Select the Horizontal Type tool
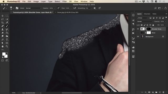 coord(7,40)
